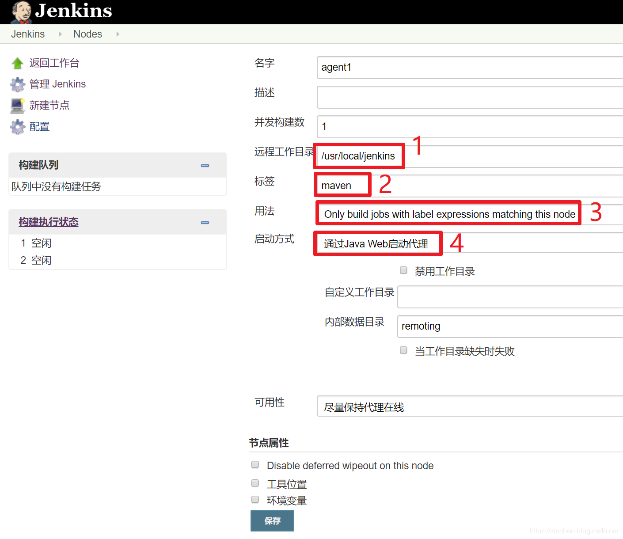623x539 pixels.
Task: Click the green up arrow 返回工作台 icon
Action: pyautogui.click(x=18, y=63)
